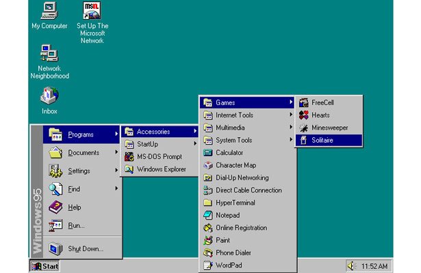The height and width of the screenshot is (273, 421).
Task: Expand the Find submenu
Action: pos(74,189)
